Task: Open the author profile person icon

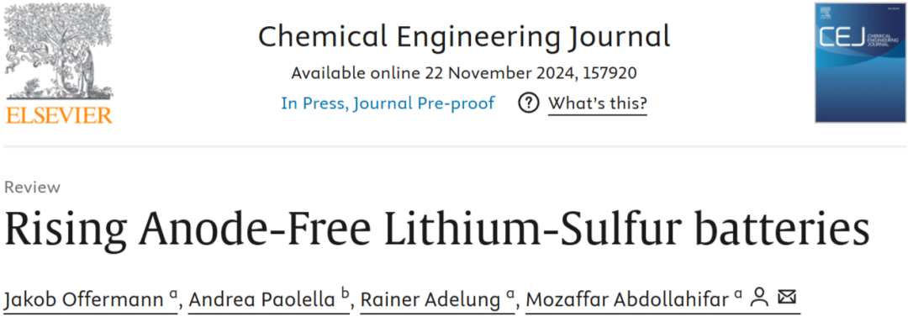Action: pos(758,299)
